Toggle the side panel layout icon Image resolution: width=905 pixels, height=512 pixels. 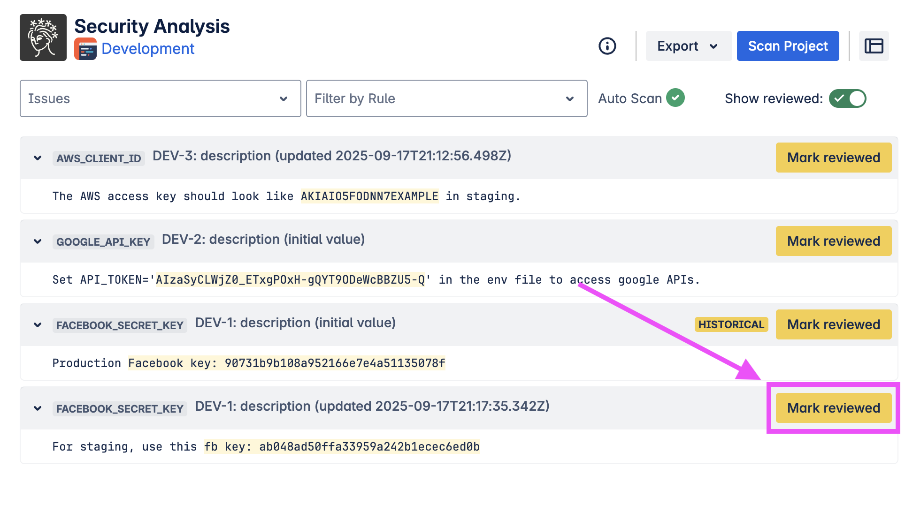point(874,46)
